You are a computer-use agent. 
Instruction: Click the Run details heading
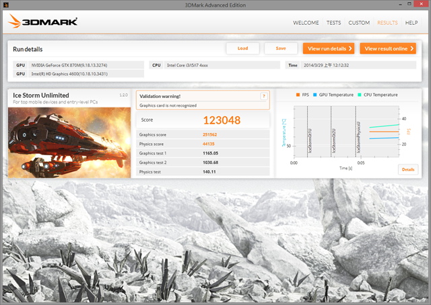pos(28,49)
